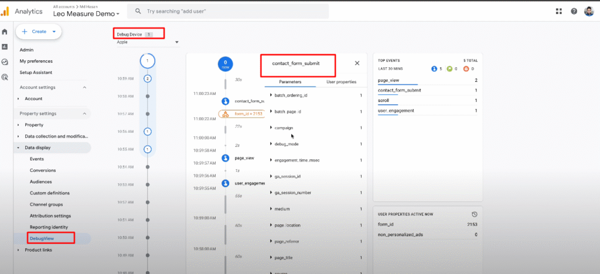Expand the page_location parameter
Viewport: 600px width, 274px height.
point(271,225)
